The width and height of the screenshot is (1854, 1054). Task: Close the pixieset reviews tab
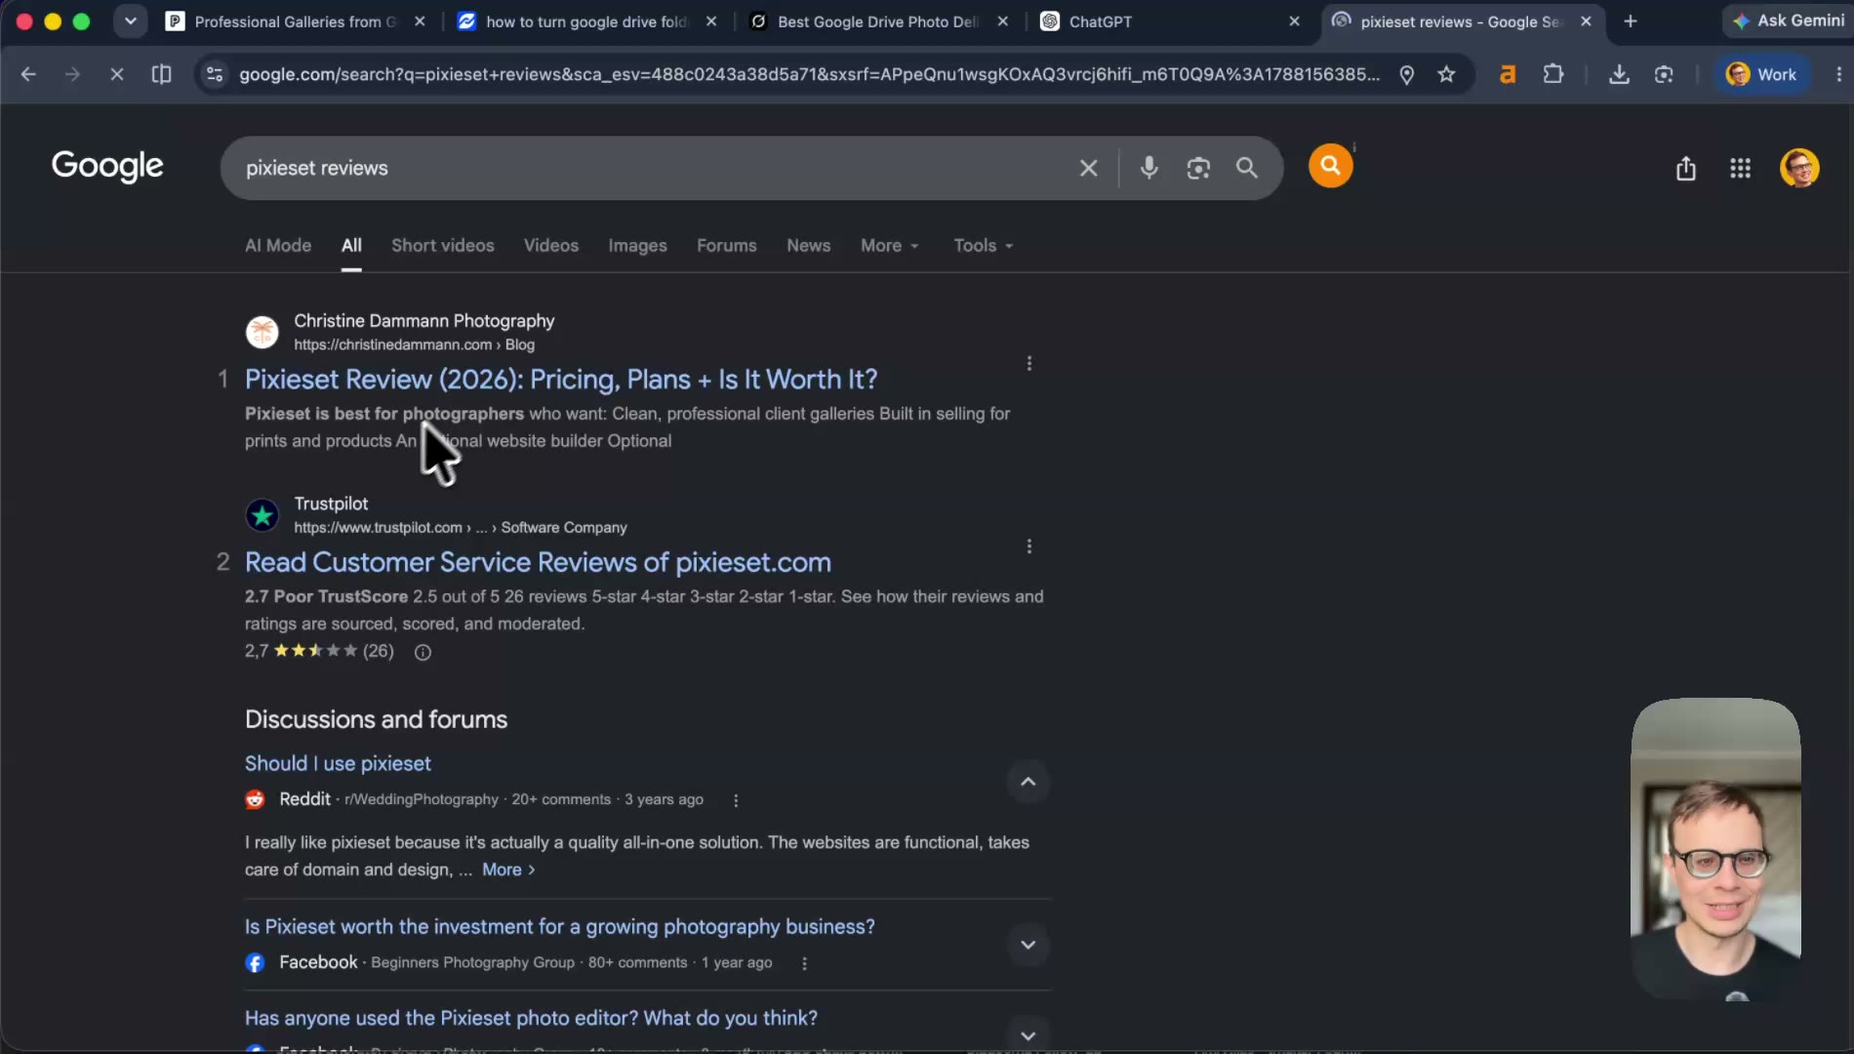click(x=1586, y=21)
